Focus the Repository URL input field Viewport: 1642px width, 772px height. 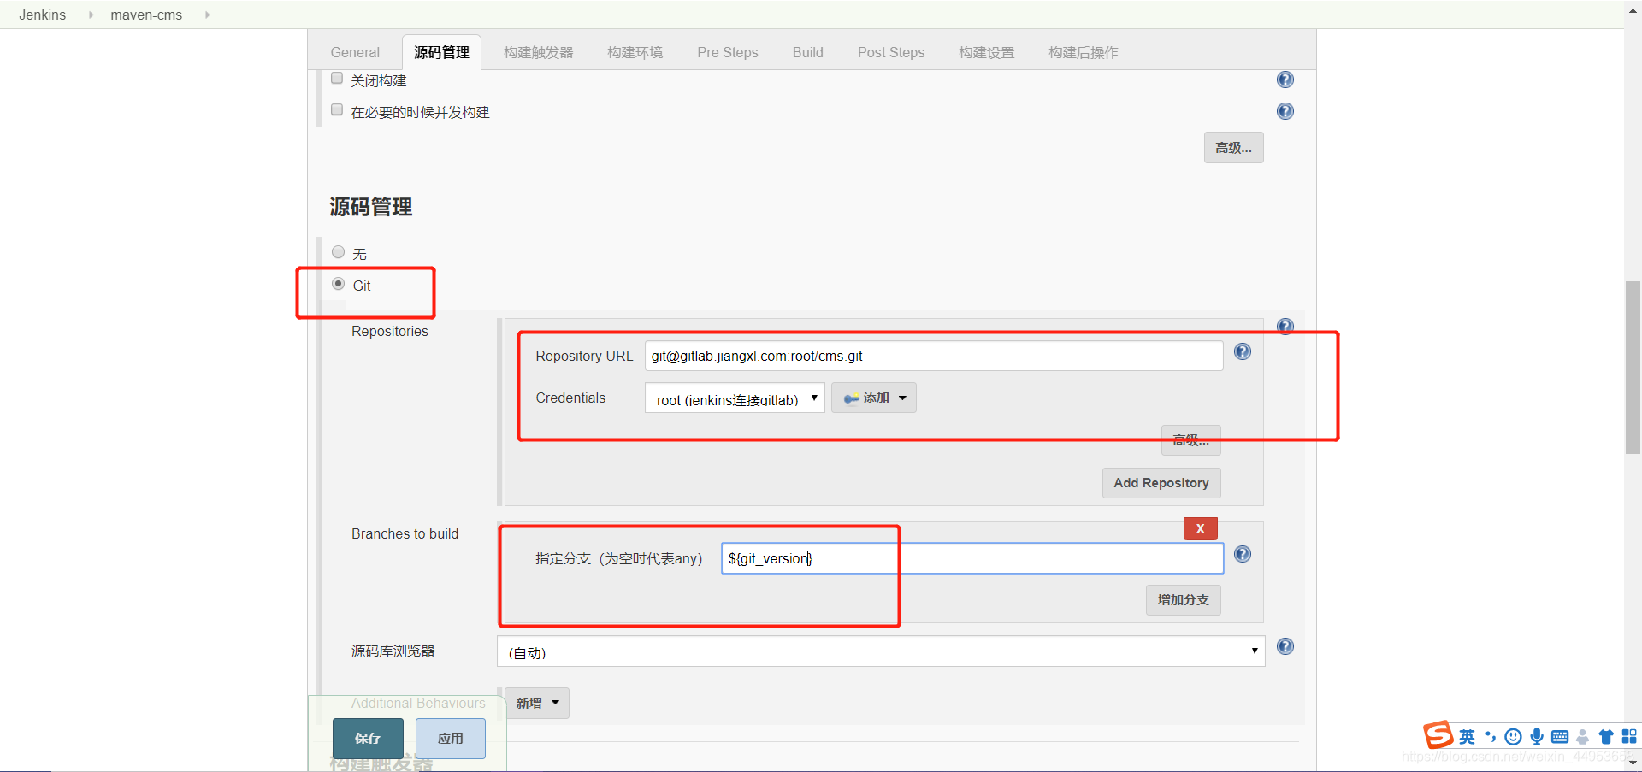[934, 356]
